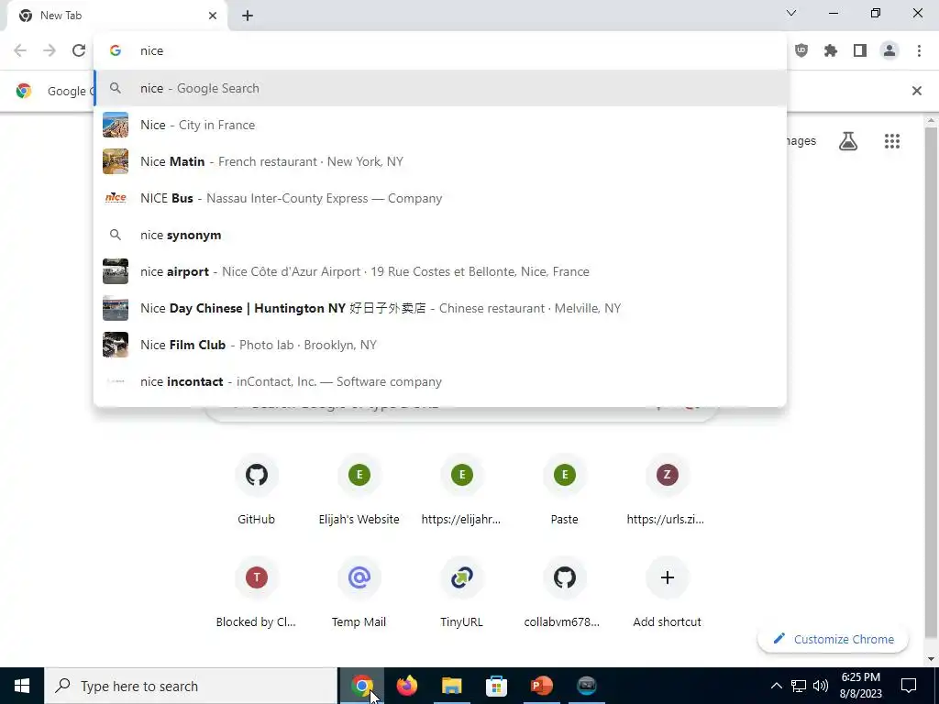This screenshot has width=939, height=704.
Task: Show hidden system tray icons
Action: [776, 686]
